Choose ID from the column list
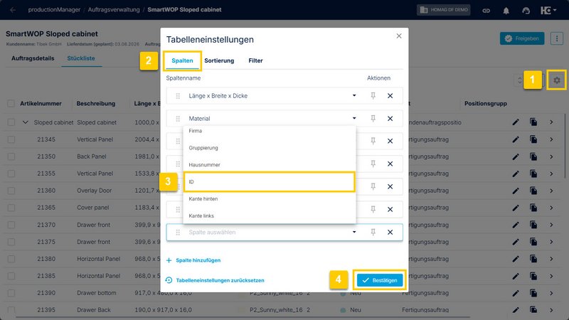The image size is (569, 320). coord(270,182)
